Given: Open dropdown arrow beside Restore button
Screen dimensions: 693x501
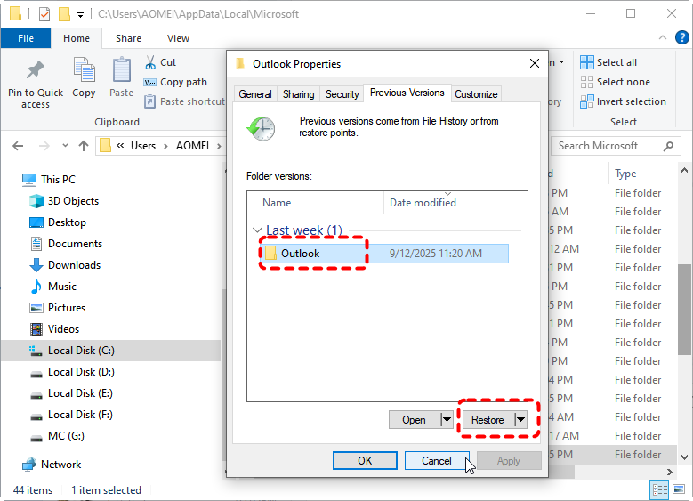Looking at the screenshot, I should (x=520, y=420).
